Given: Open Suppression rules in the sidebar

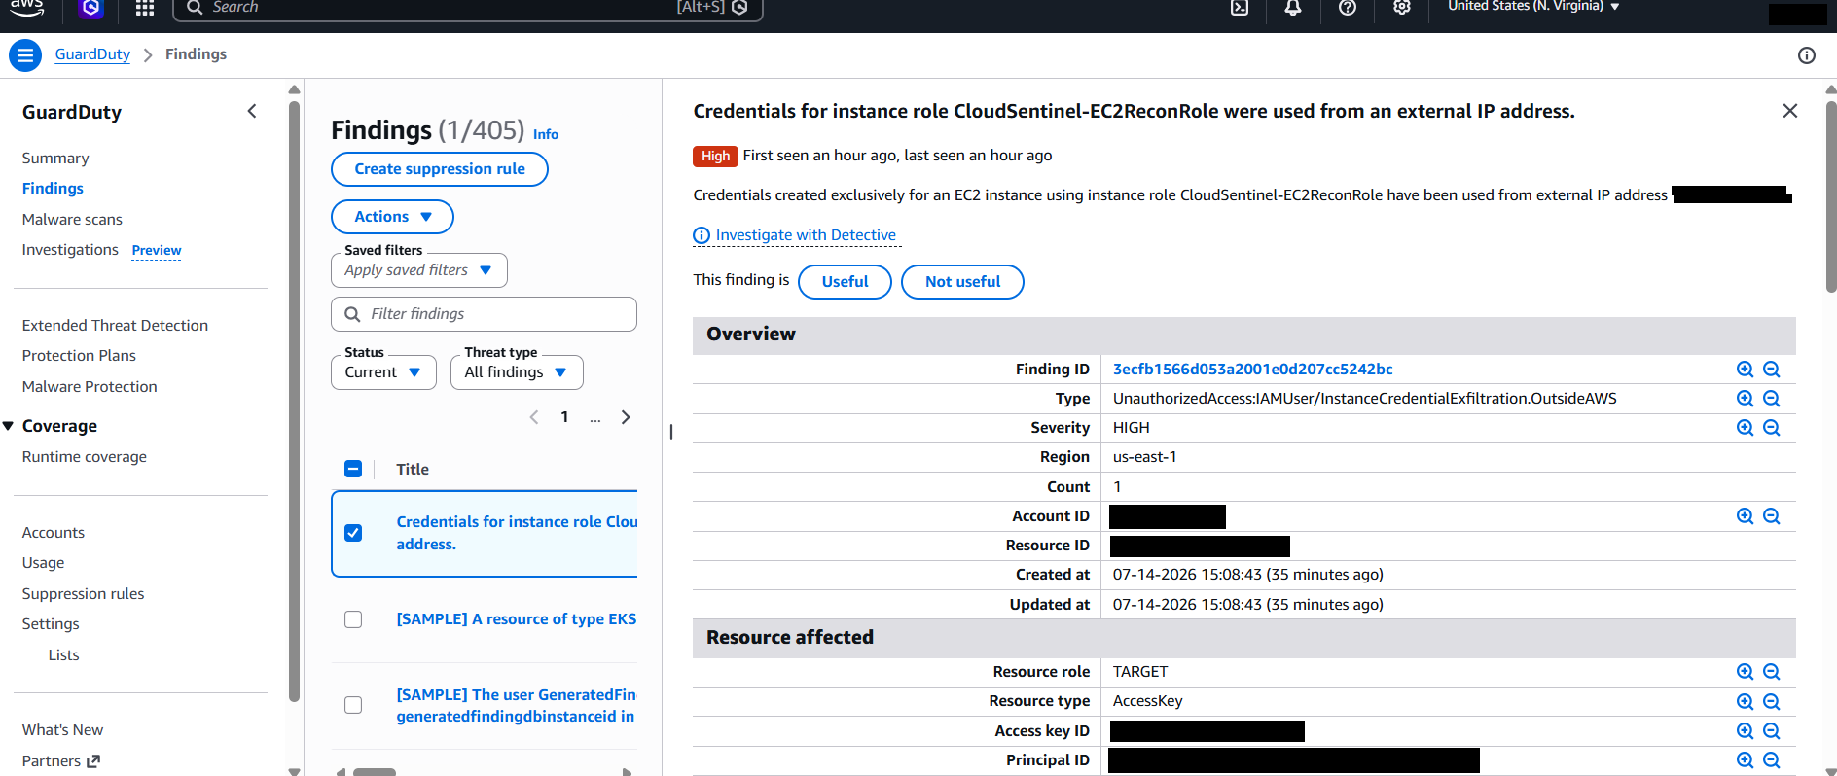Looking at the screenshot, I should pos(83,594).
